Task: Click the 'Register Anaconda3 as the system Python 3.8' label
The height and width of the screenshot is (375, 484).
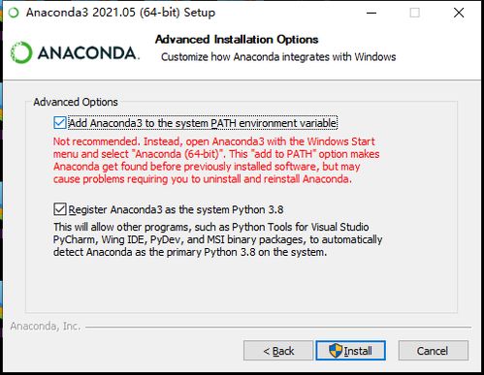Action: click(176, 209)
